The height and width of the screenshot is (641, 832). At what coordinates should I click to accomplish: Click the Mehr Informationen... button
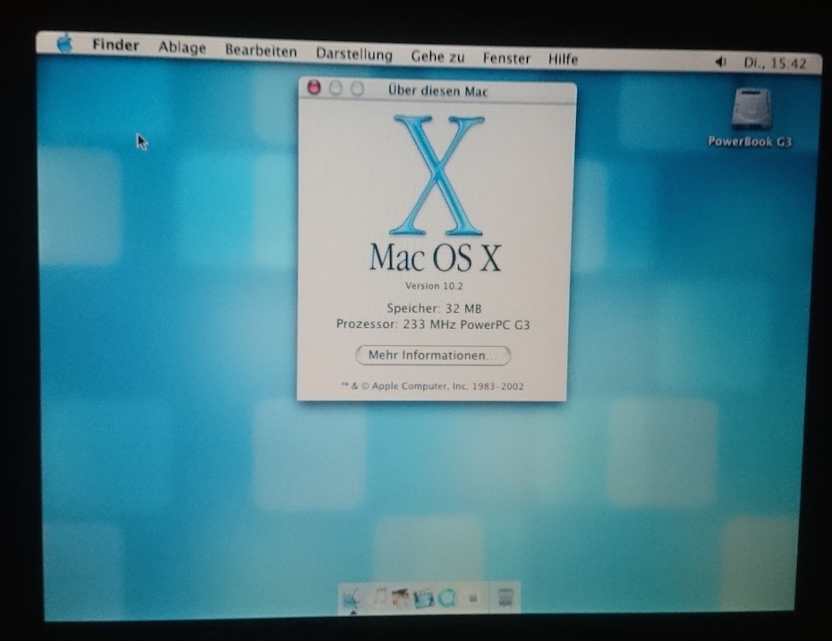pyautogui.click(x=433, y=355)
